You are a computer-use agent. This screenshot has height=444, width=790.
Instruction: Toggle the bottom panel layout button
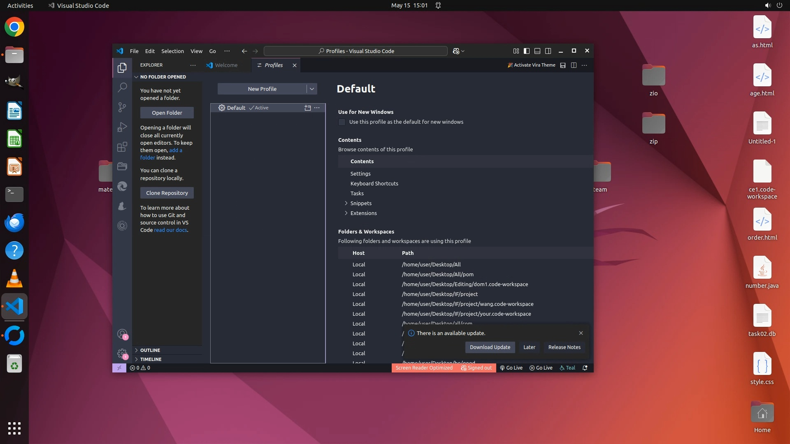[537, 51]
